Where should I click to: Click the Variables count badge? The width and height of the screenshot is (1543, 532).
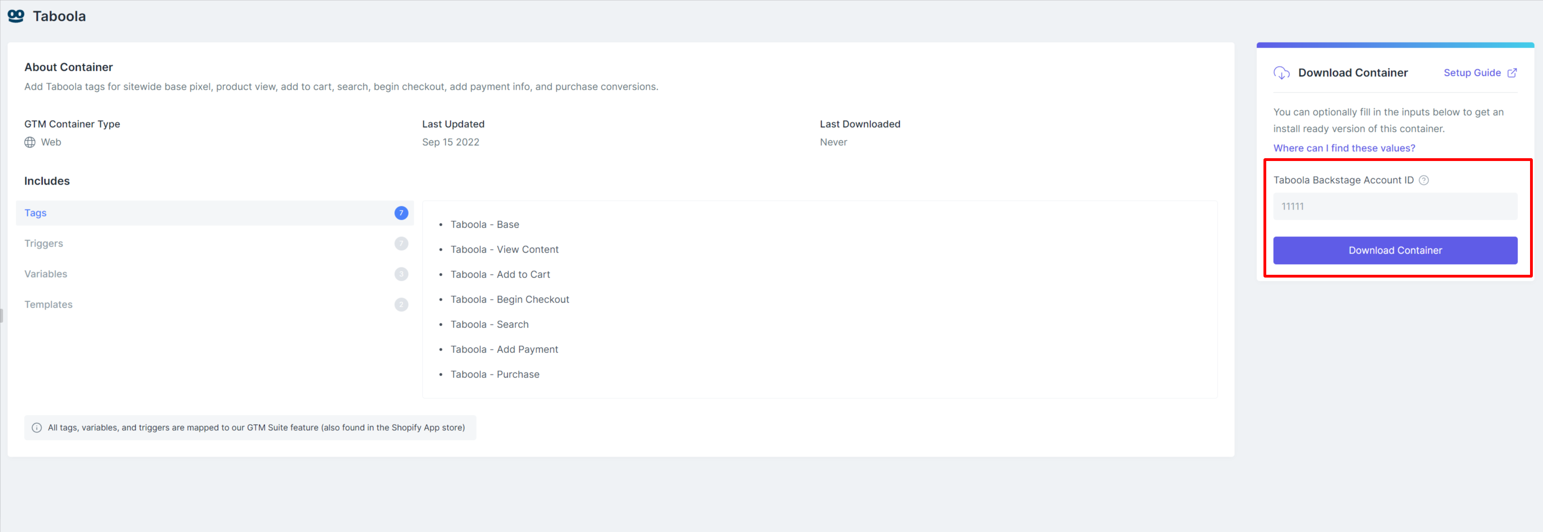401,274
